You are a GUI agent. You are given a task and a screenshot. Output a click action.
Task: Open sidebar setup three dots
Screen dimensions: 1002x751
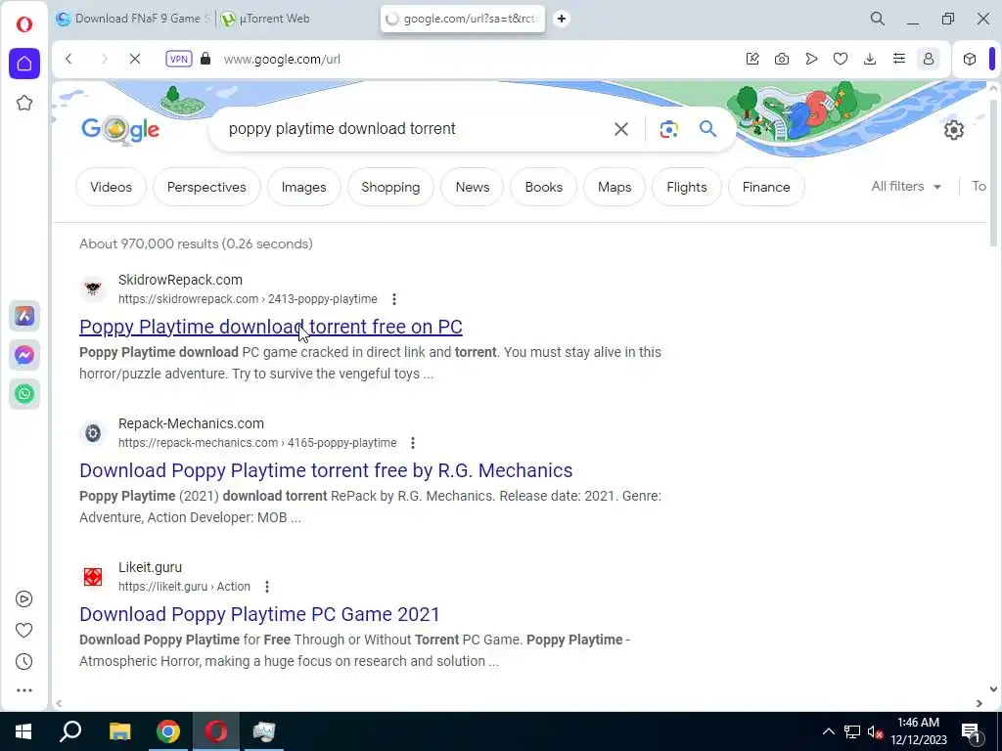click(x=24, y=690)
